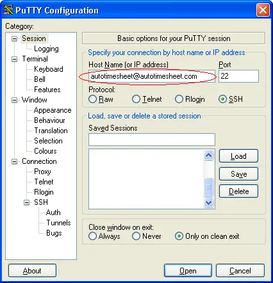Image resolution: width=273 pixels, height=283 pixels.
Task: Choose Only on clean exit option
Action: coord(179,236)
